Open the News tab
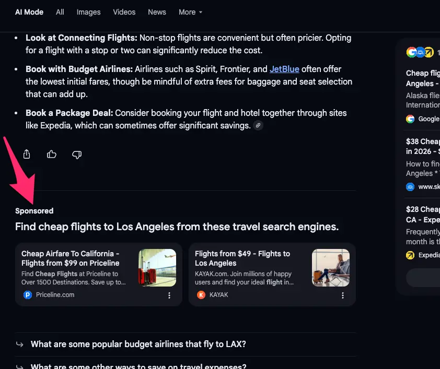This screenshot has height=369, width=440. pyautogui.click(x=157, y=12)
